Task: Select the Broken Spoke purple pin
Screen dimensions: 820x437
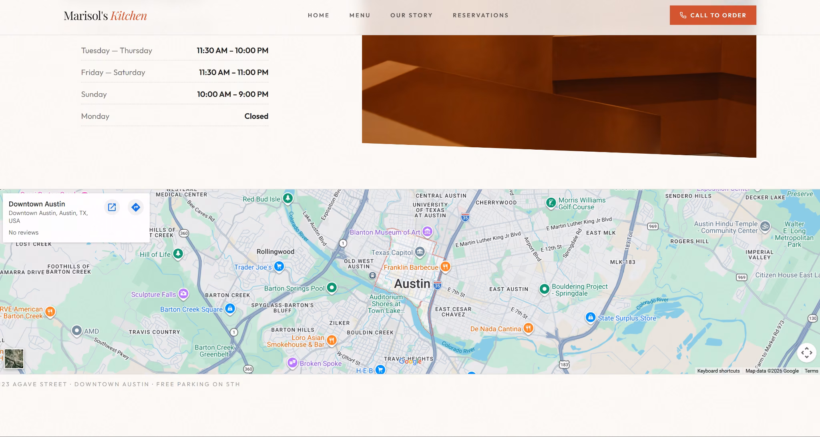Action: click(292, 363)
